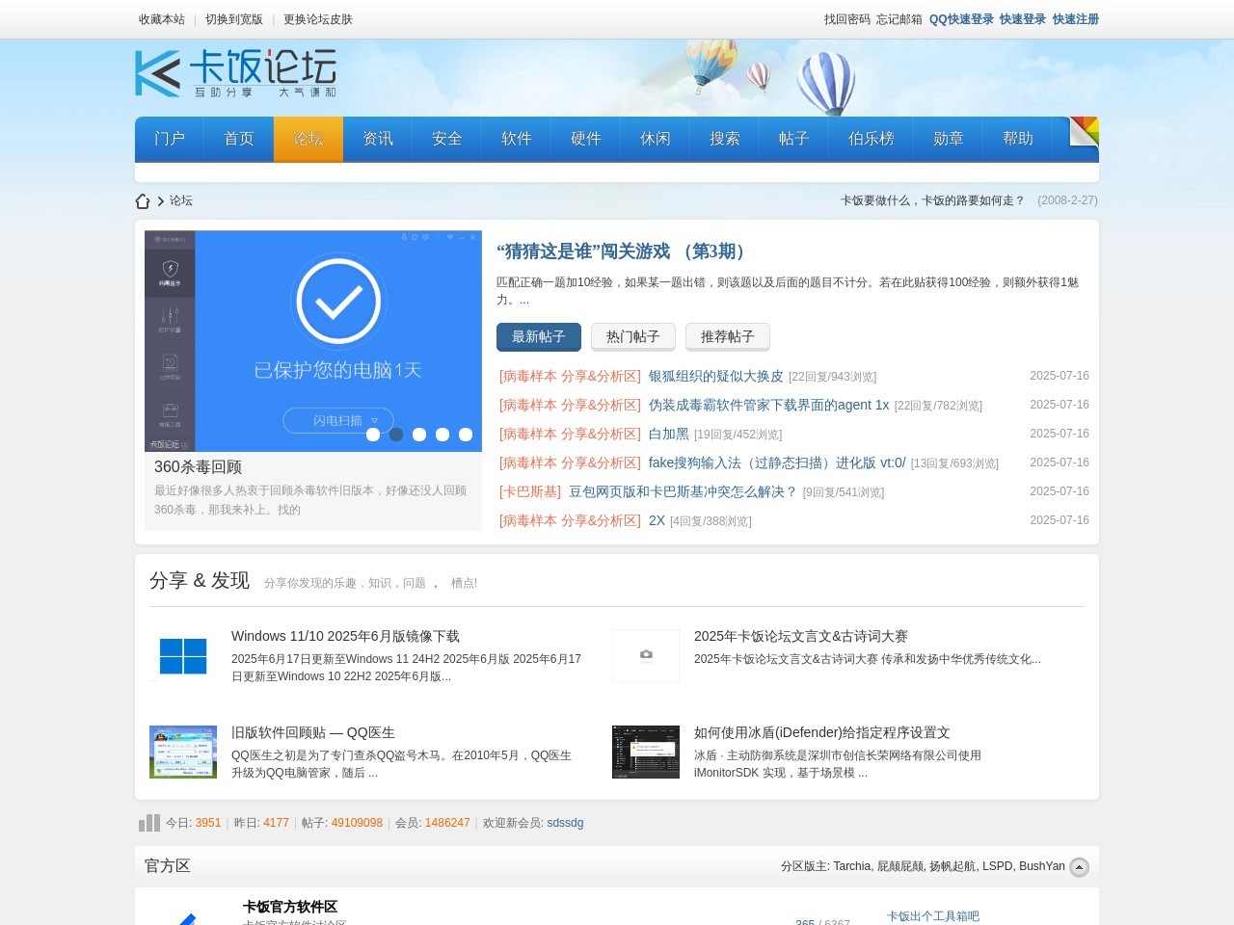The width and height of the screenshot is (1234, 925).
Task: Click 更换论坛皮肤 to change skin
Action: pos(317,19)
